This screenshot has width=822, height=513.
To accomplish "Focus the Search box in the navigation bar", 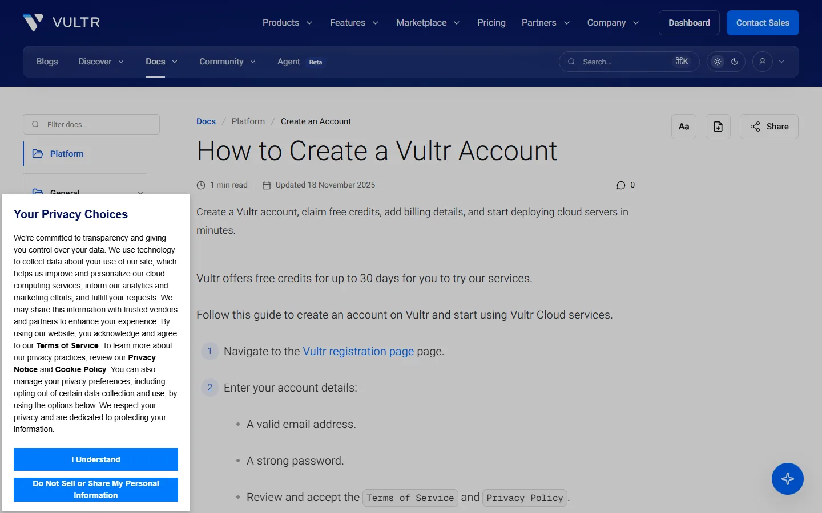I will [x=629, y=62].
